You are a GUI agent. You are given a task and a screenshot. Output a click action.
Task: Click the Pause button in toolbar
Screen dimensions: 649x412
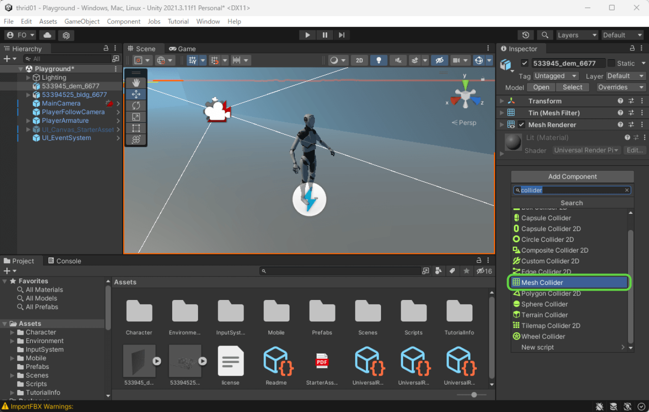(x=325, y=35)
